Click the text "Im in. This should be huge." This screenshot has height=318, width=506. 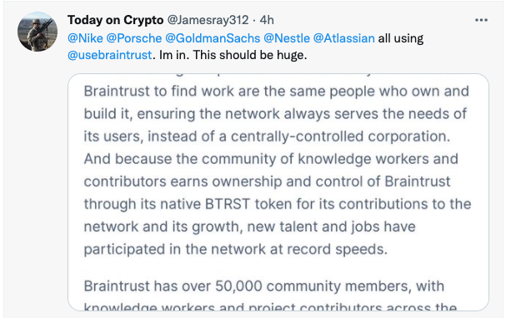point(233,55)
